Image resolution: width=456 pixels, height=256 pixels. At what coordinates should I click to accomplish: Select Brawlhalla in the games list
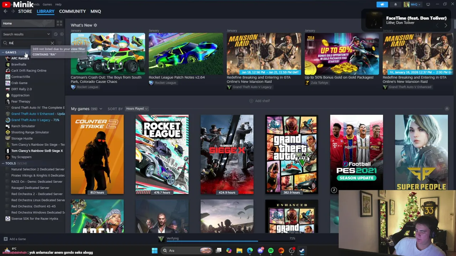[19, 64]
